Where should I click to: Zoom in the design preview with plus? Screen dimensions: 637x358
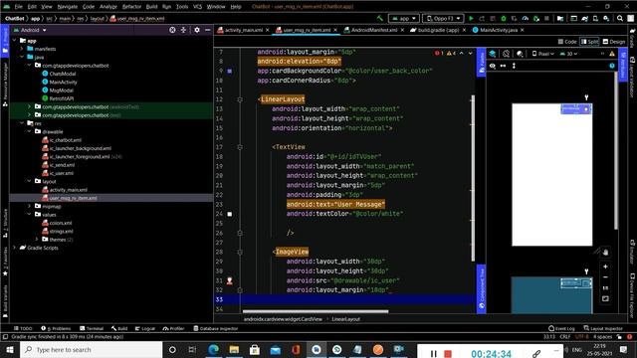(605, 267)
